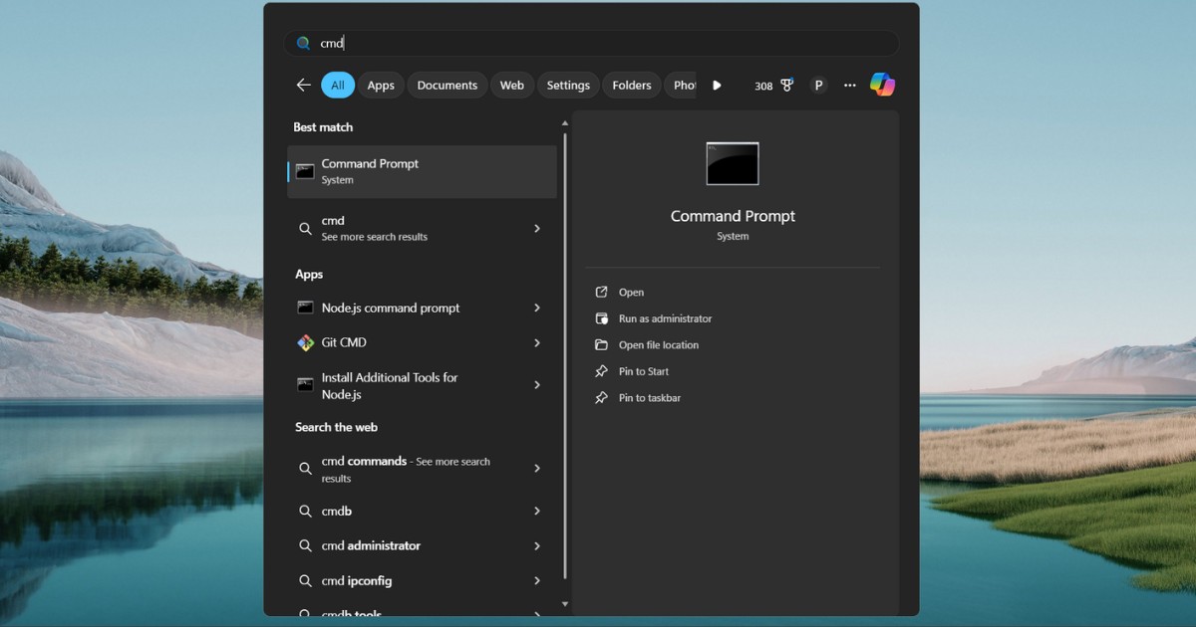Click Pin to taskbar option
Image resolution: width=1196 pixels, height=627 pixels.
[x=649, y=398]
